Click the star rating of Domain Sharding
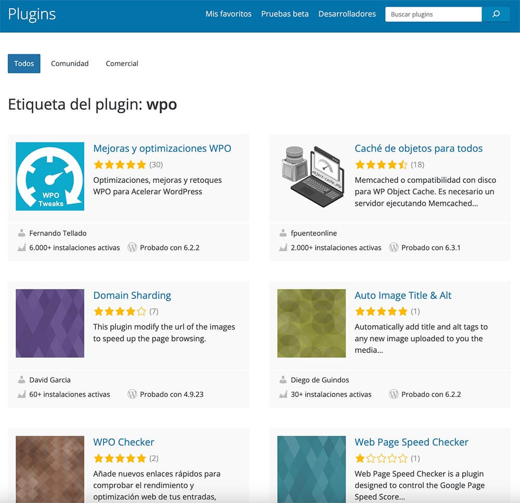The width and height of the screenshot is (520, 503). (x=120, y=311)
